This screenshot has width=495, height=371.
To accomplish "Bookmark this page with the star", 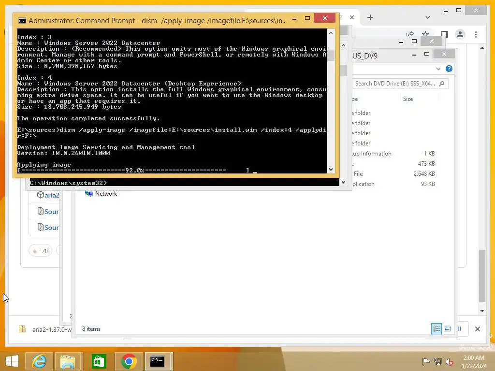I will coord(425,34).
